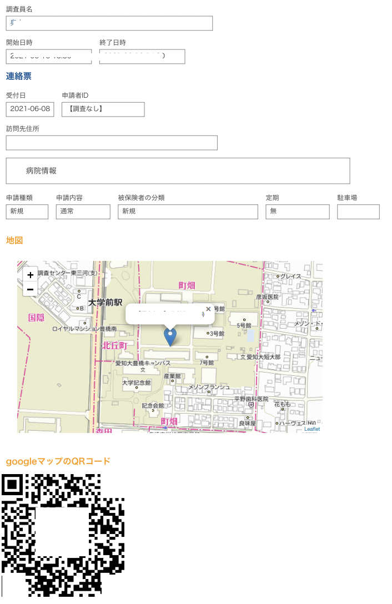Screen dimensions: 392x604
Task: Click 調査センター東三河(支) map label
Action: pos(67,273)
